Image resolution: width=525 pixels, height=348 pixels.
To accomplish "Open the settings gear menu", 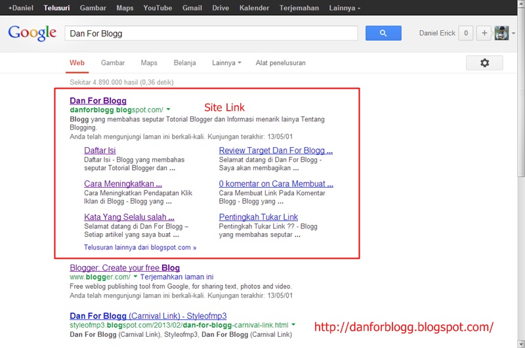I will pyautogui.click(x=484, y=63).
